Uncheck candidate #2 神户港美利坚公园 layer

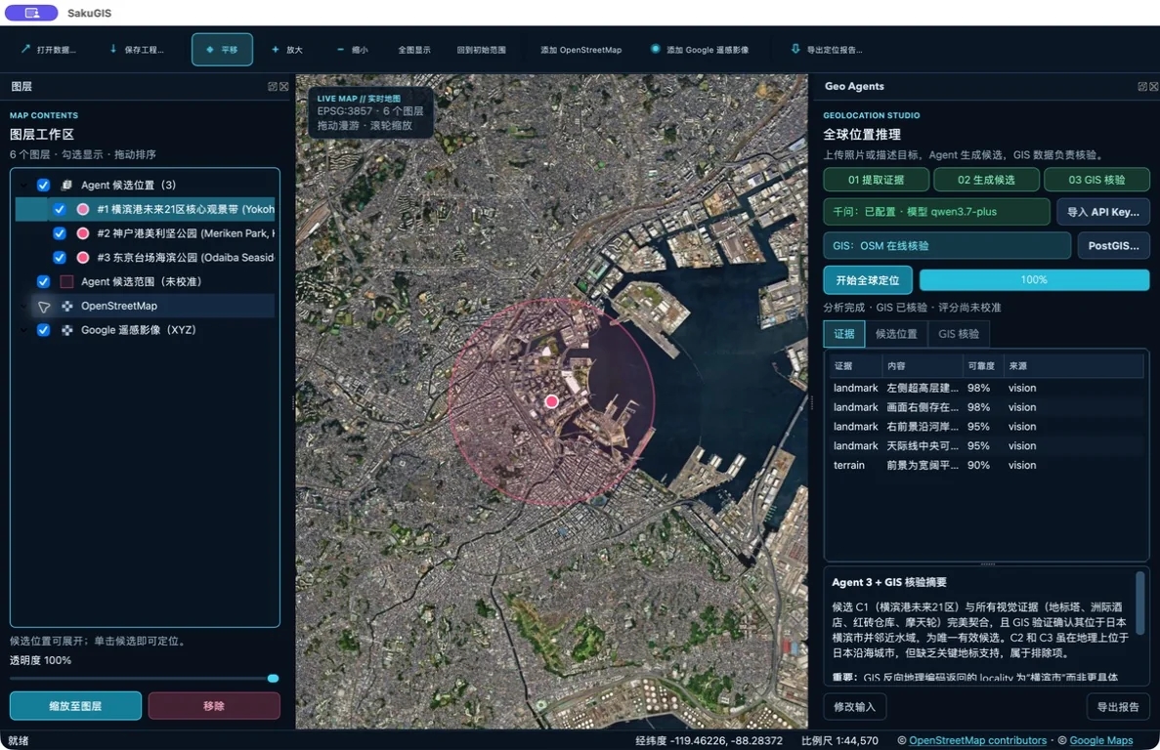(x=60, y=233)
